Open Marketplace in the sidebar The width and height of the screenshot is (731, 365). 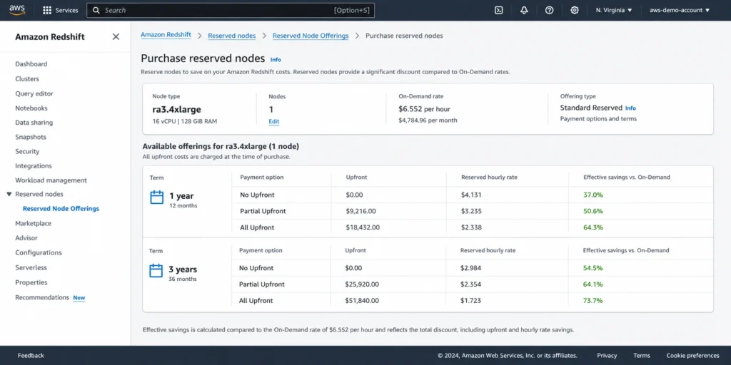click(33, 223)
